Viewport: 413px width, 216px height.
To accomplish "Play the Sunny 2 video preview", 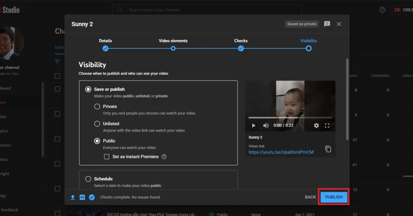I will [253, 125].
